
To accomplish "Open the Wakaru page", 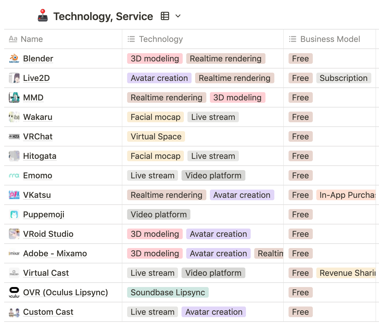I will [x=38, y=117].
